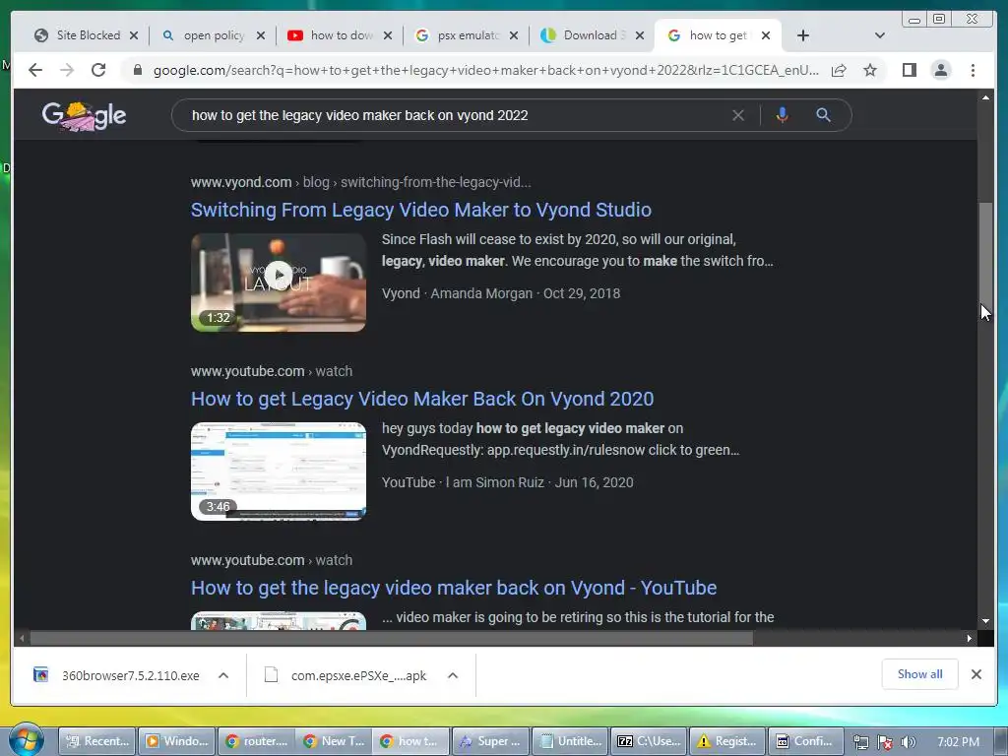Open 7-Zip C:\Use taskbar window

650,741
